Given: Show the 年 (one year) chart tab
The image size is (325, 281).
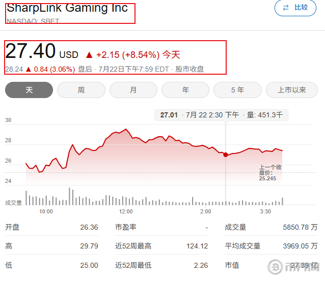Looking at the screenshot, I should [185, 90].
